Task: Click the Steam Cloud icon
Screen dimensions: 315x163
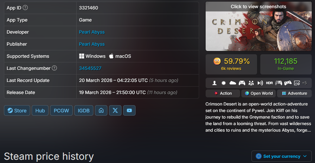Action: (233, 83)
